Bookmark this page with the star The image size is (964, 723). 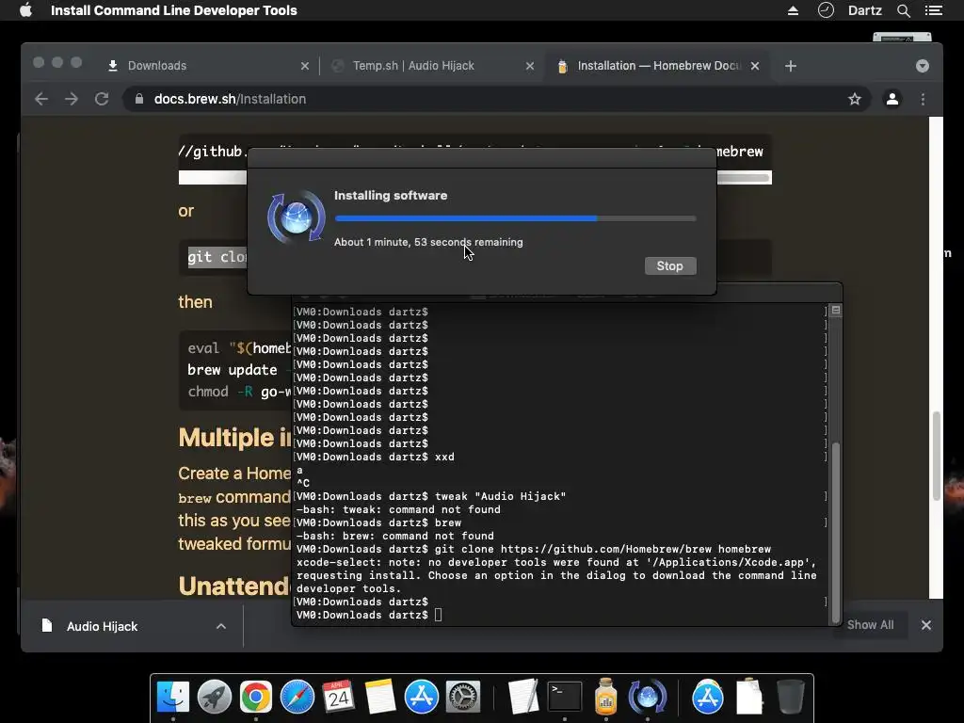[x=855, y=99]
